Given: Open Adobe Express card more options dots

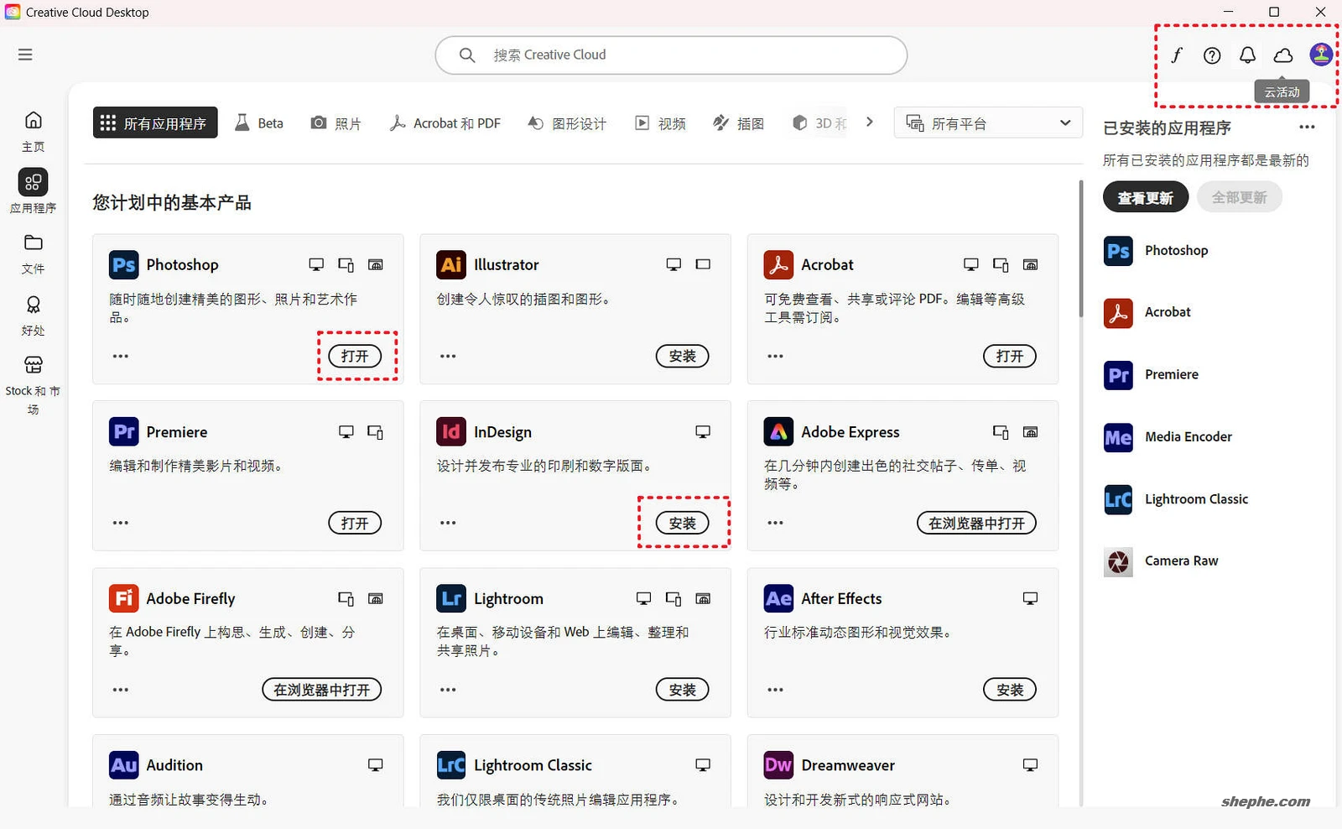Looking at the screenshot, I should (x=775, y=523).
